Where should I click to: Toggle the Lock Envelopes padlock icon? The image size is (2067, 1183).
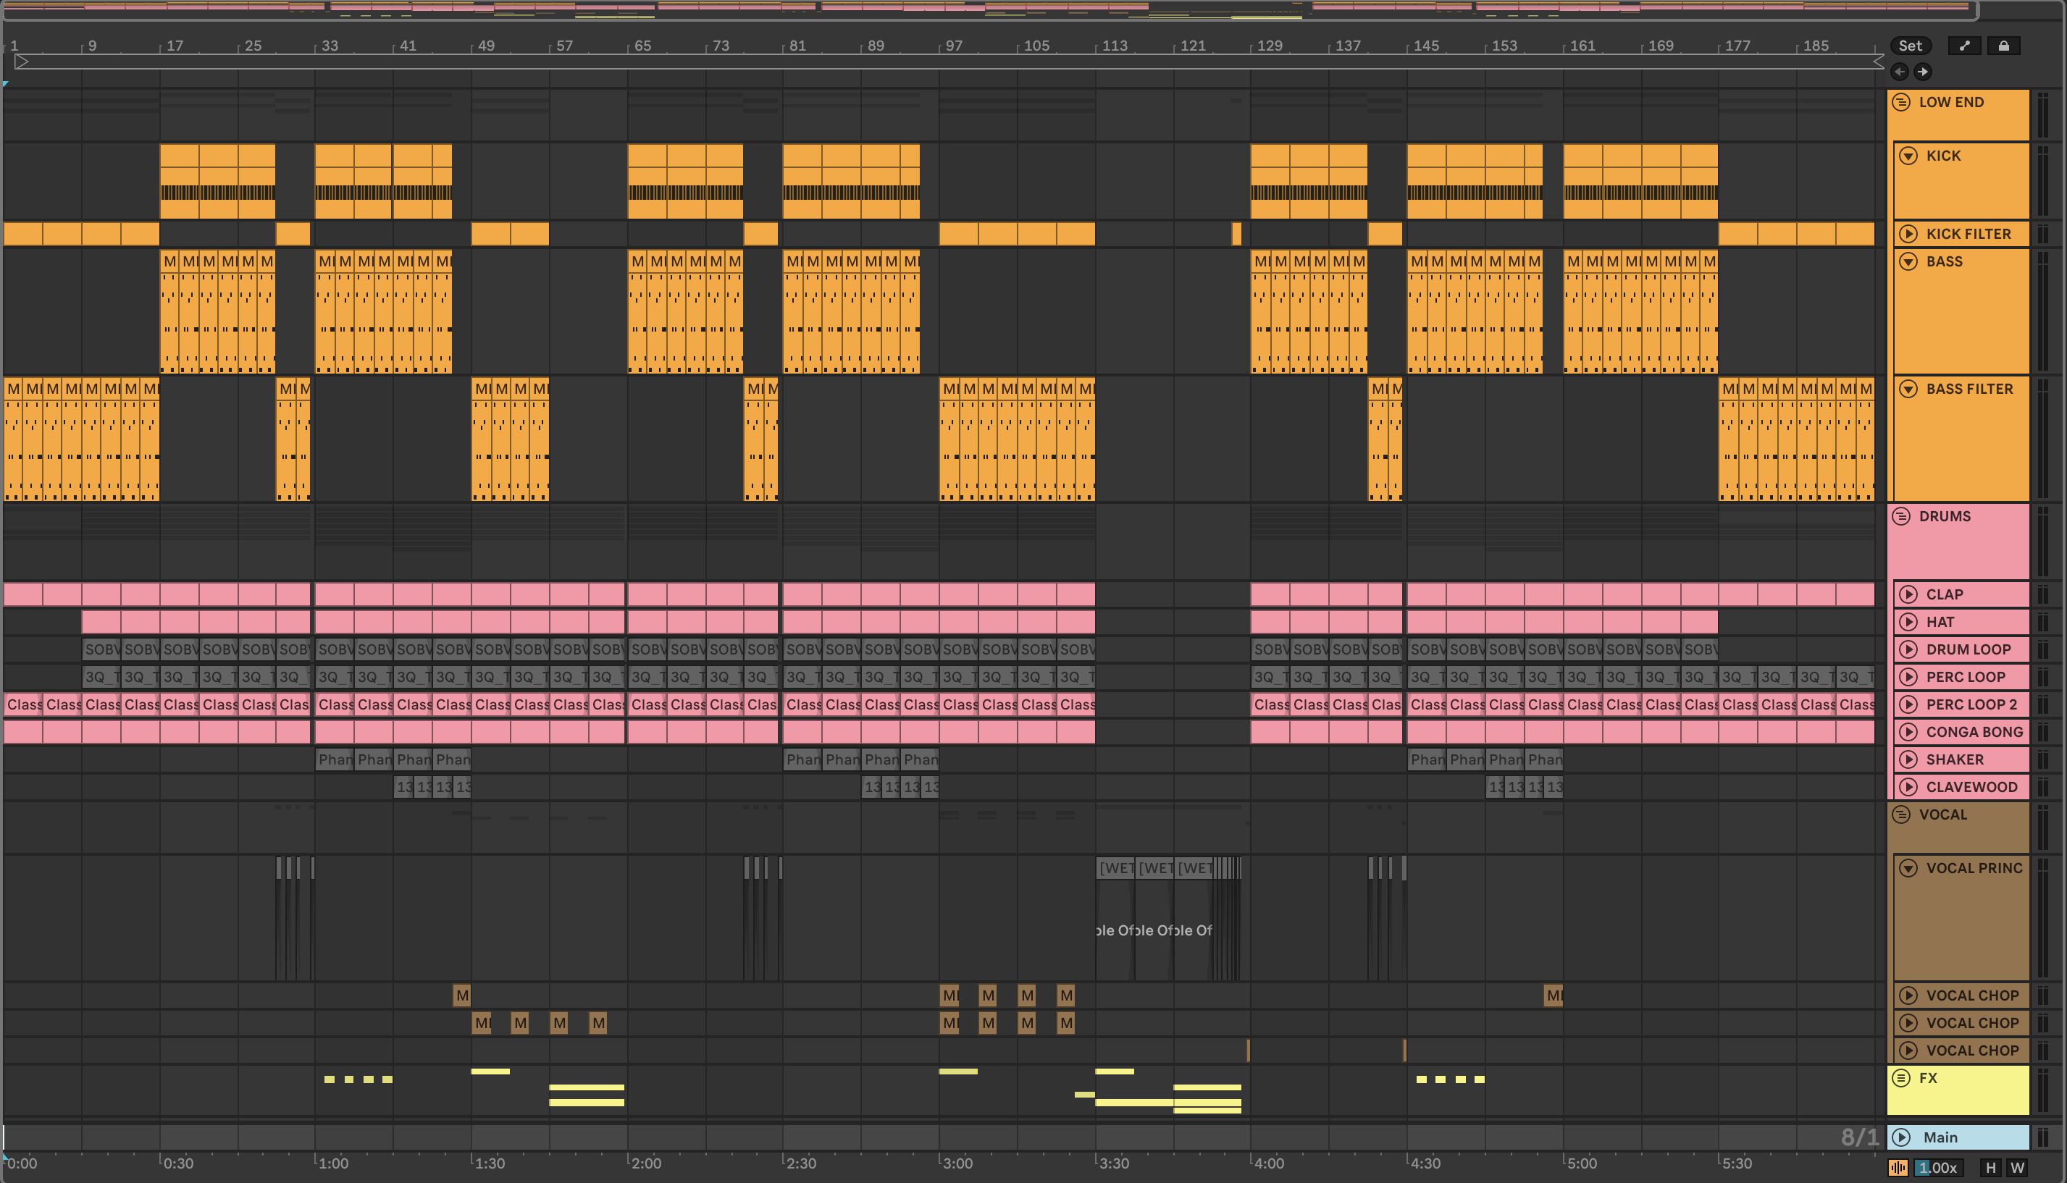click(x=2003, y=46)
